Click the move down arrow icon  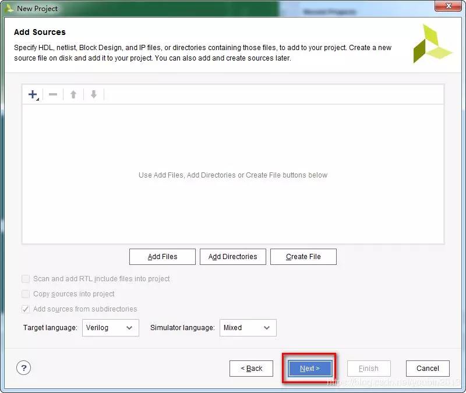[x=94, y=95]
